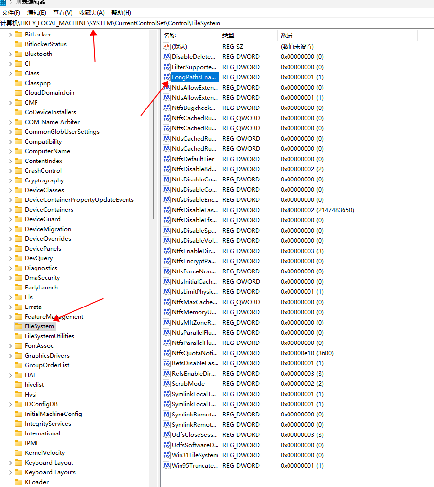Select the International key
The width and height of the screenshot is (434, 487).
pos(42,433)
